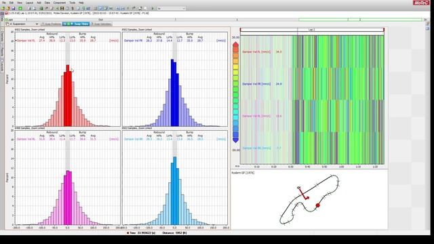Click the Damper Vel FL histogram label
Image resolution: width=434 pixels, height=244 pixels.
(x=26, y=41)
